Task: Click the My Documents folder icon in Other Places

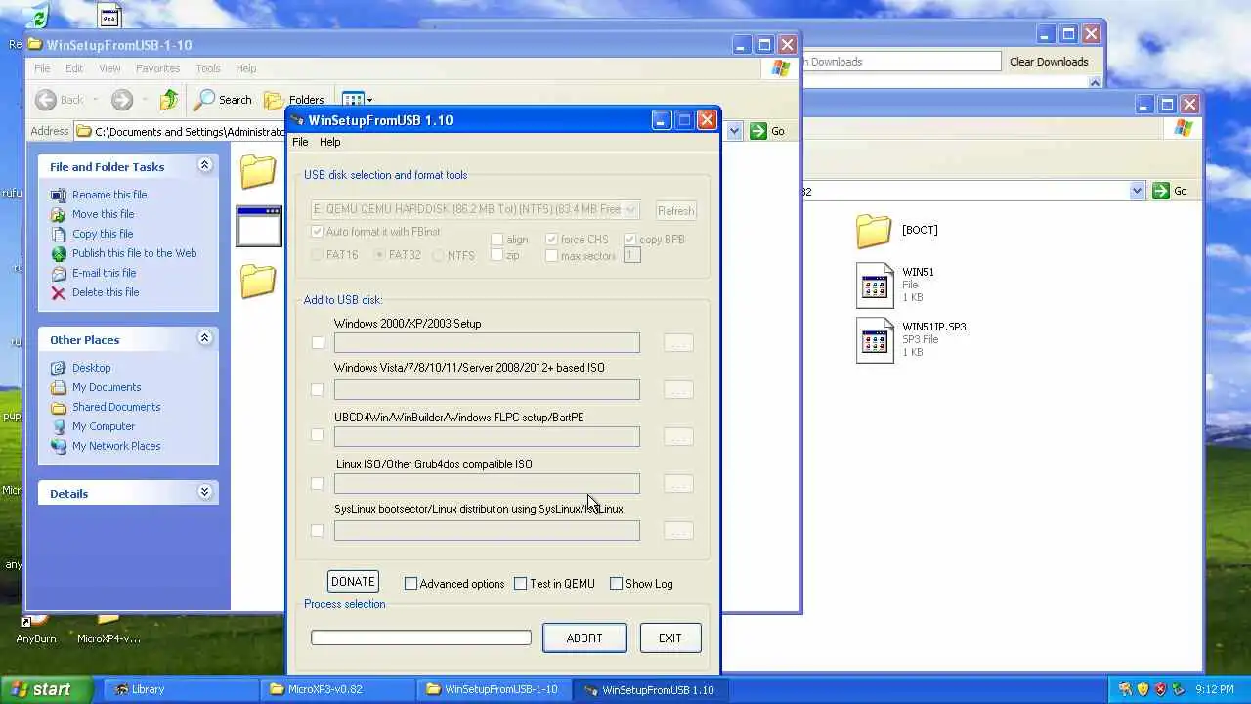Action: [x=59, y=387]
